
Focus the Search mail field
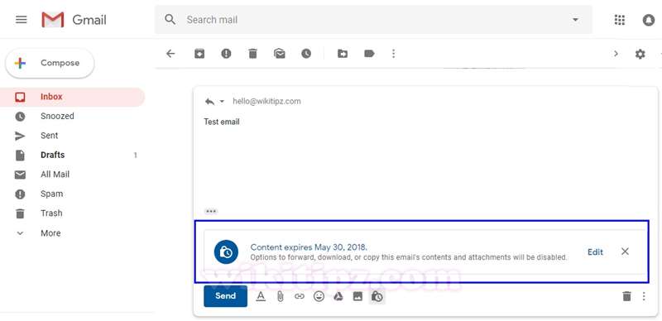point(373,19)
